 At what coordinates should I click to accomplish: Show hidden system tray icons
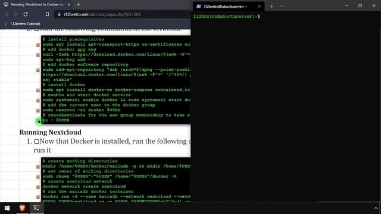click(376, 208)
